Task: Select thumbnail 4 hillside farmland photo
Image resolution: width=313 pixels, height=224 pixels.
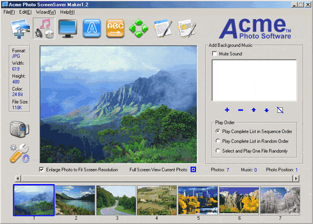Action: pos(157,200)
